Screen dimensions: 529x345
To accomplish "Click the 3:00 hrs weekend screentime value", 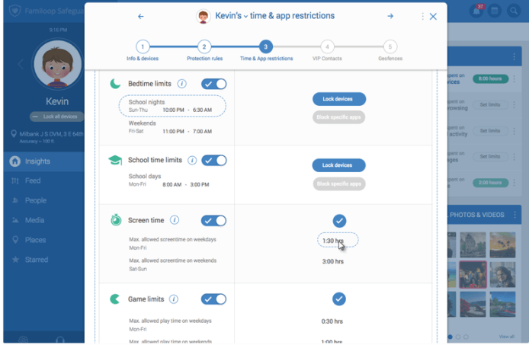I will (333, 261).
